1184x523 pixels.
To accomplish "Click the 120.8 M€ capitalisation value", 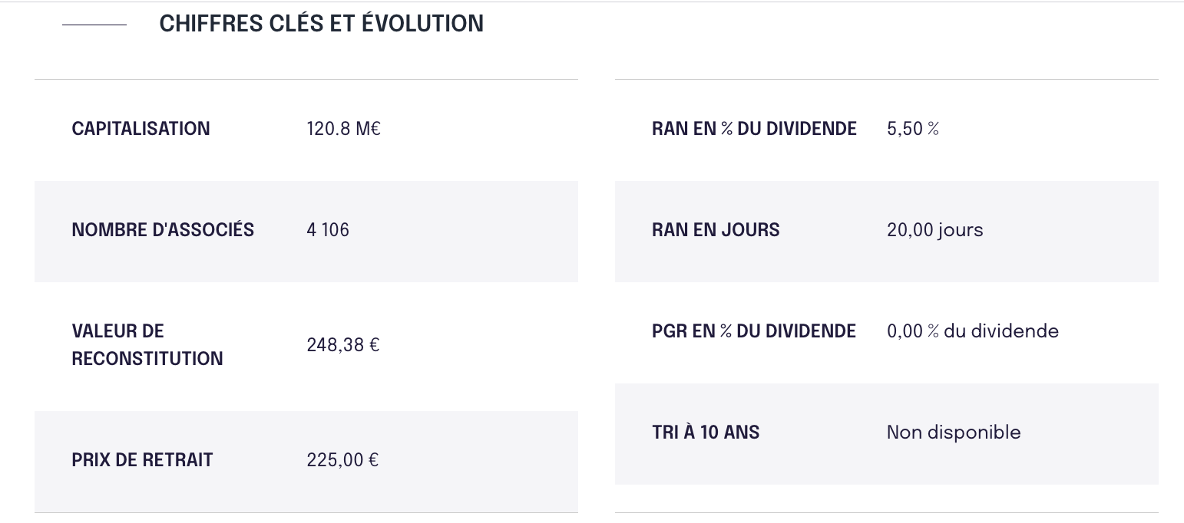I will point(343,129).
